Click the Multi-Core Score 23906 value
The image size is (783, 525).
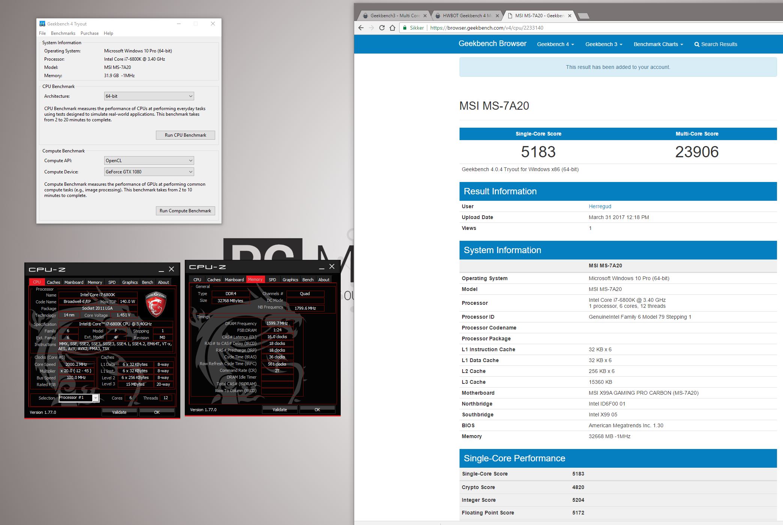(x=697, y=152)
